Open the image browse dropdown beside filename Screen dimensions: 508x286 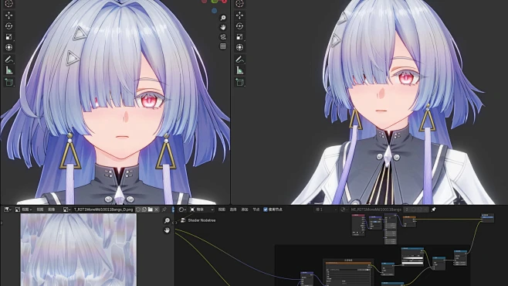[66, 209]
